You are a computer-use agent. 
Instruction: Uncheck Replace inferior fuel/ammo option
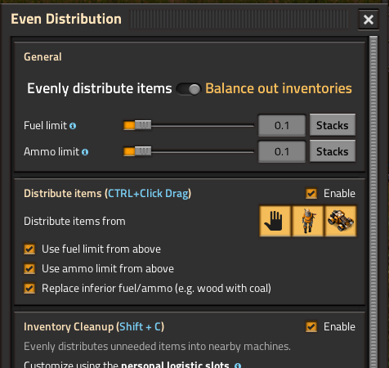29,289
